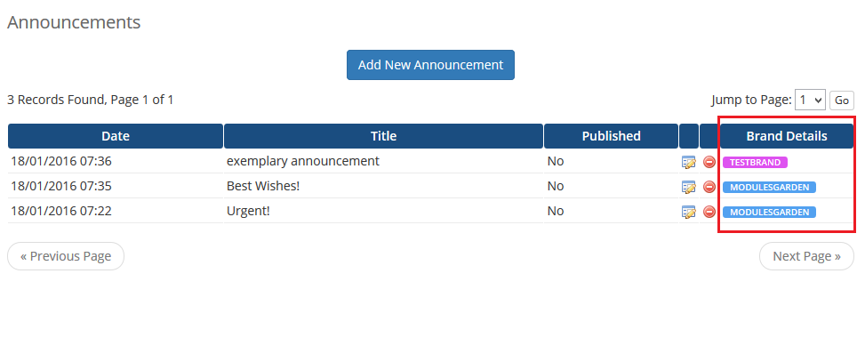
Task: Click the Published column header
Action: pyautogui.click(x=612, y=136)
